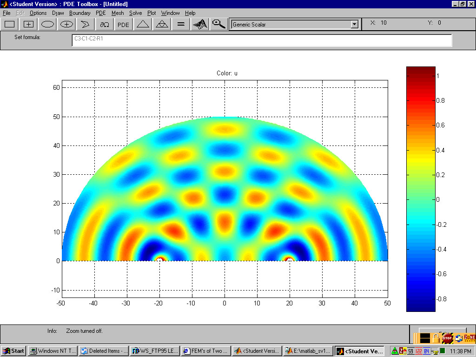476x357 pixels.
Task: Select the draw rectangle tool
Action: click(10, 24)
